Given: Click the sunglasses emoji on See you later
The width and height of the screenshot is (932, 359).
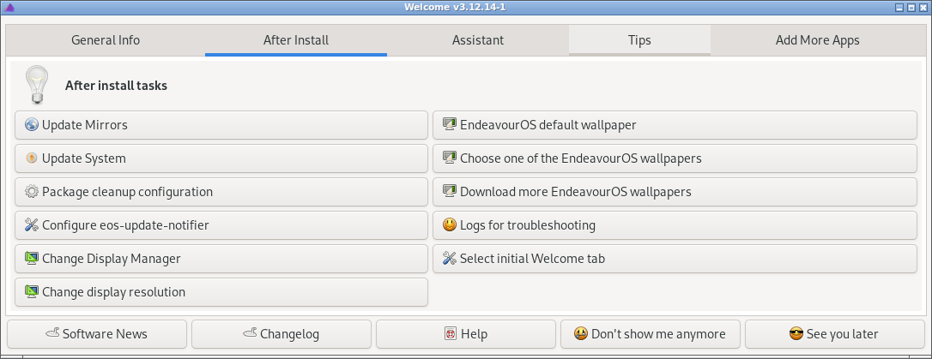Looking at the screenshot, I should [x=796, y=334].
